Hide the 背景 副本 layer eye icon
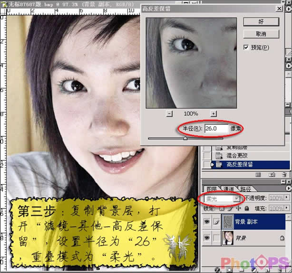 pyautogui.click(x=207, y=222)
